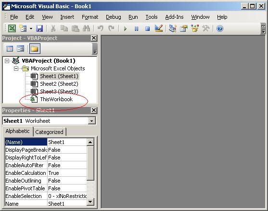Open the Toolbox hammer-and-wrench icon
Image resolution: width=268 pixels, height=211 pixels.
point(206,28)
